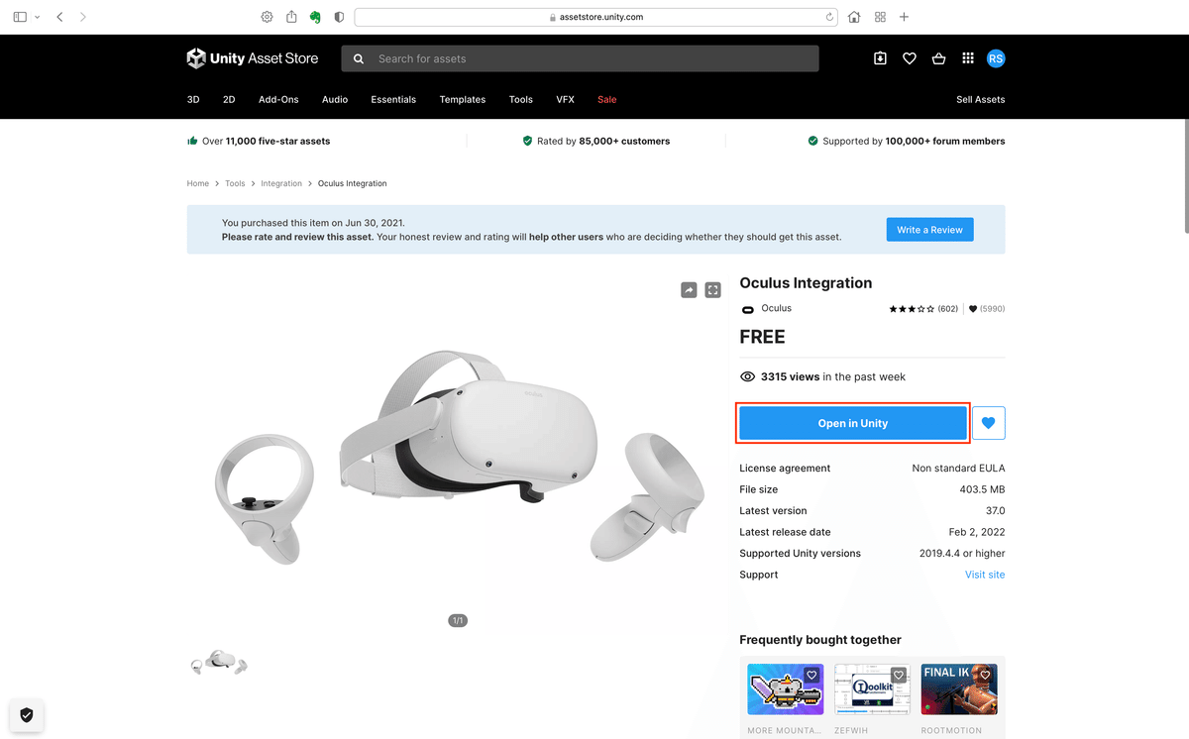
Task: Click the search magnifier icon
Action: coord(359,58)
